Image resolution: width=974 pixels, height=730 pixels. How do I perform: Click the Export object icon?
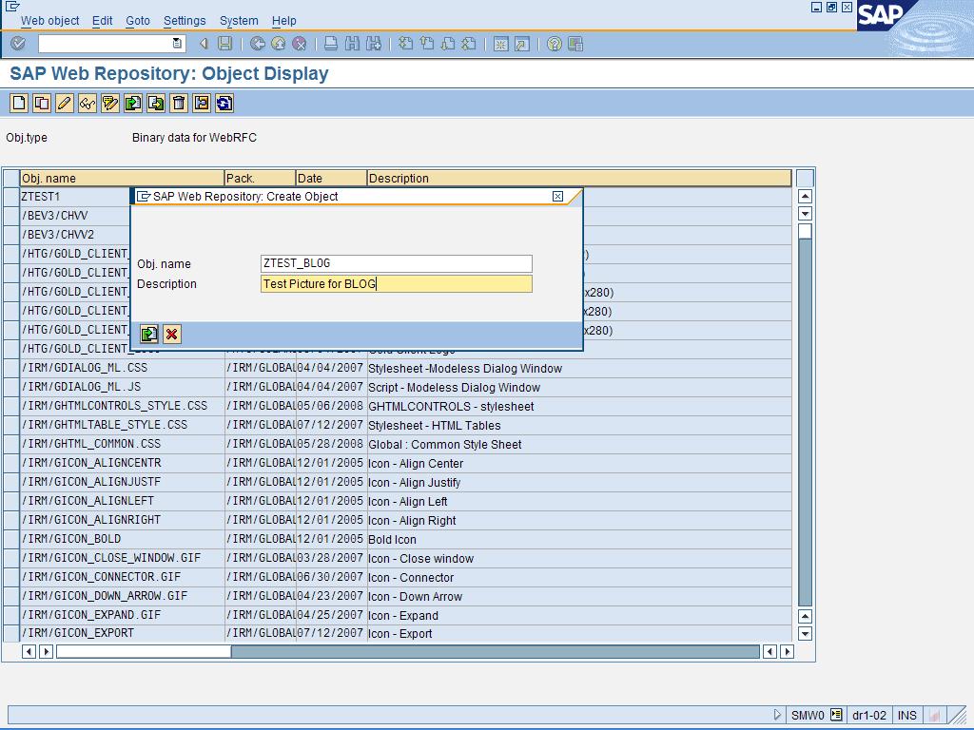156,103
